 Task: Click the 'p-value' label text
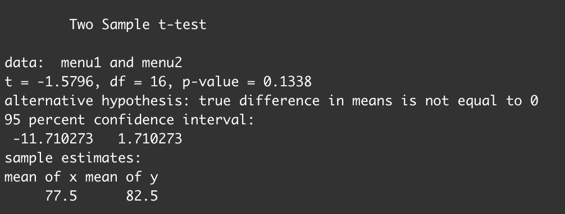click(x=211, y=83)
